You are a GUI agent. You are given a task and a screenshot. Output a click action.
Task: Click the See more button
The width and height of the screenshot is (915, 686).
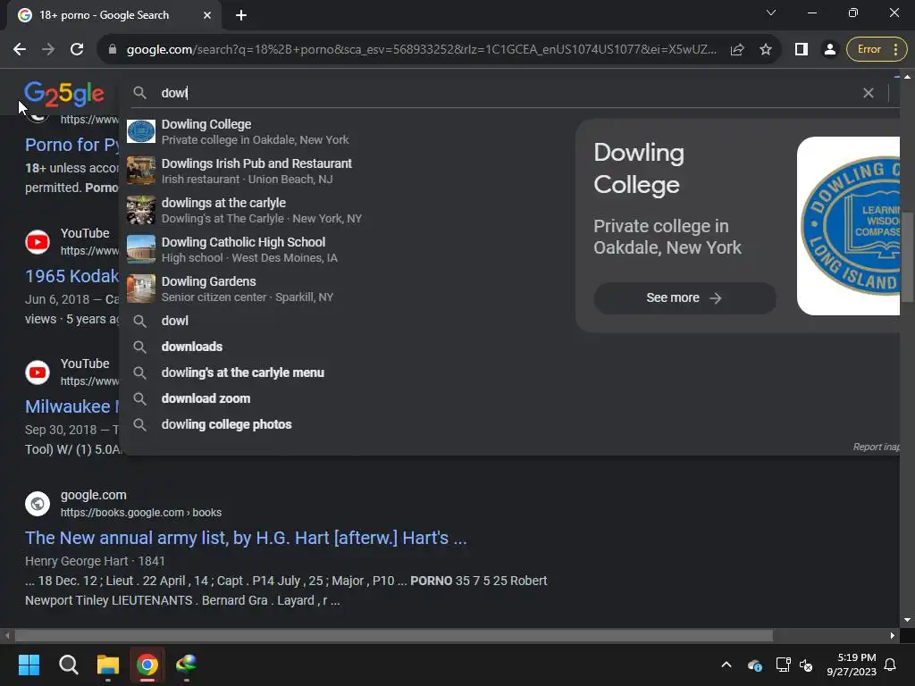point(684,298)
